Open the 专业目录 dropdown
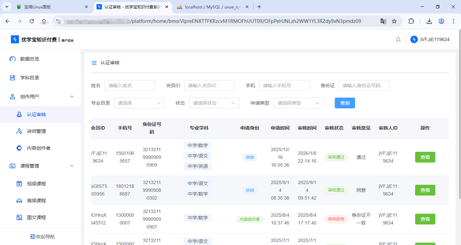 139,103
